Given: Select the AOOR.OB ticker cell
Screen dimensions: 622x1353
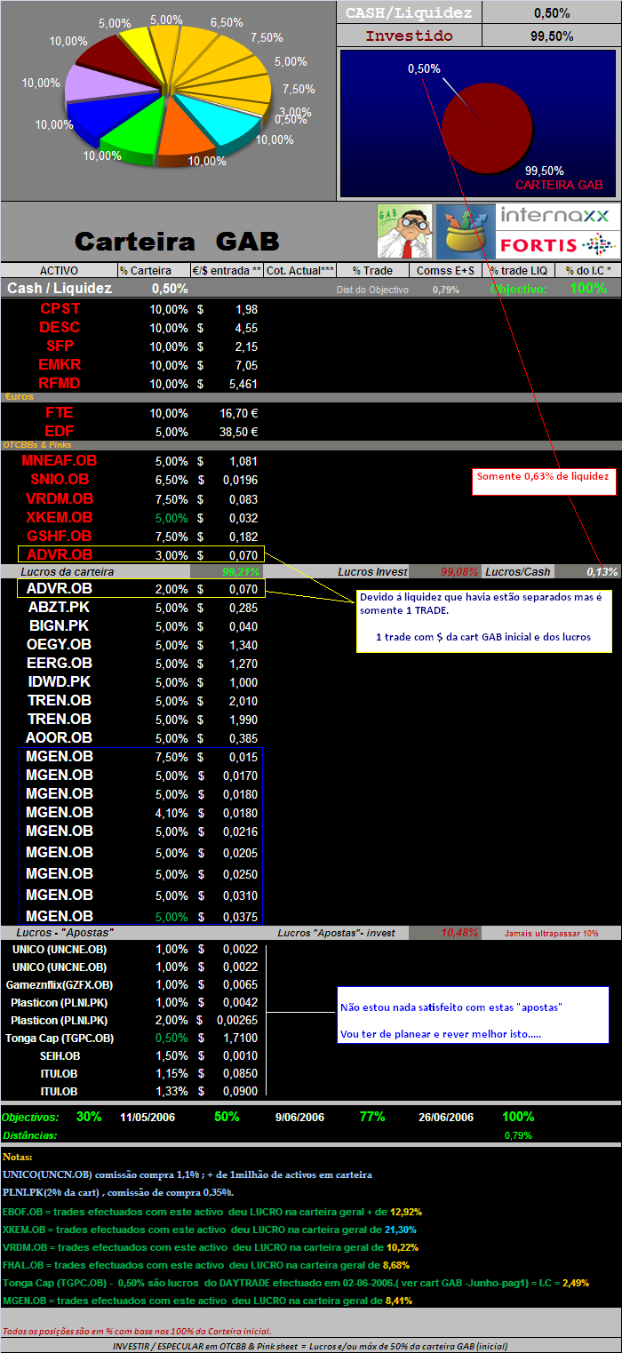Looking at the screenshot, I should 60,738.
